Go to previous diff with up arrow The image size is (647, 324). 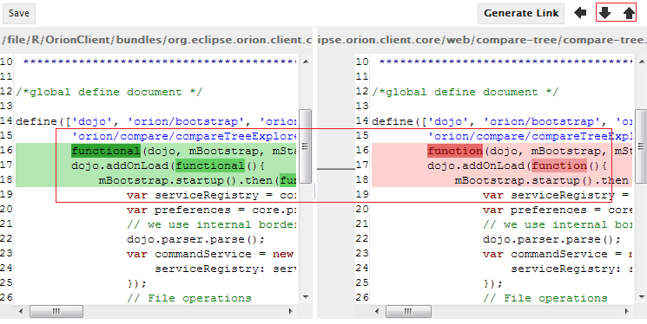pos(629,13)
